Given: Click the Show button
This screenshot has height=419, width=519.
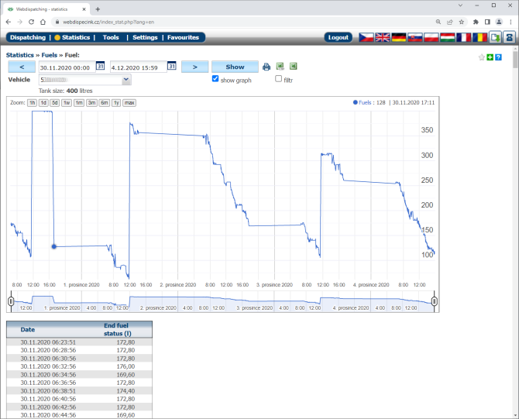Looking at the screenshot, I should click(235, 67).
